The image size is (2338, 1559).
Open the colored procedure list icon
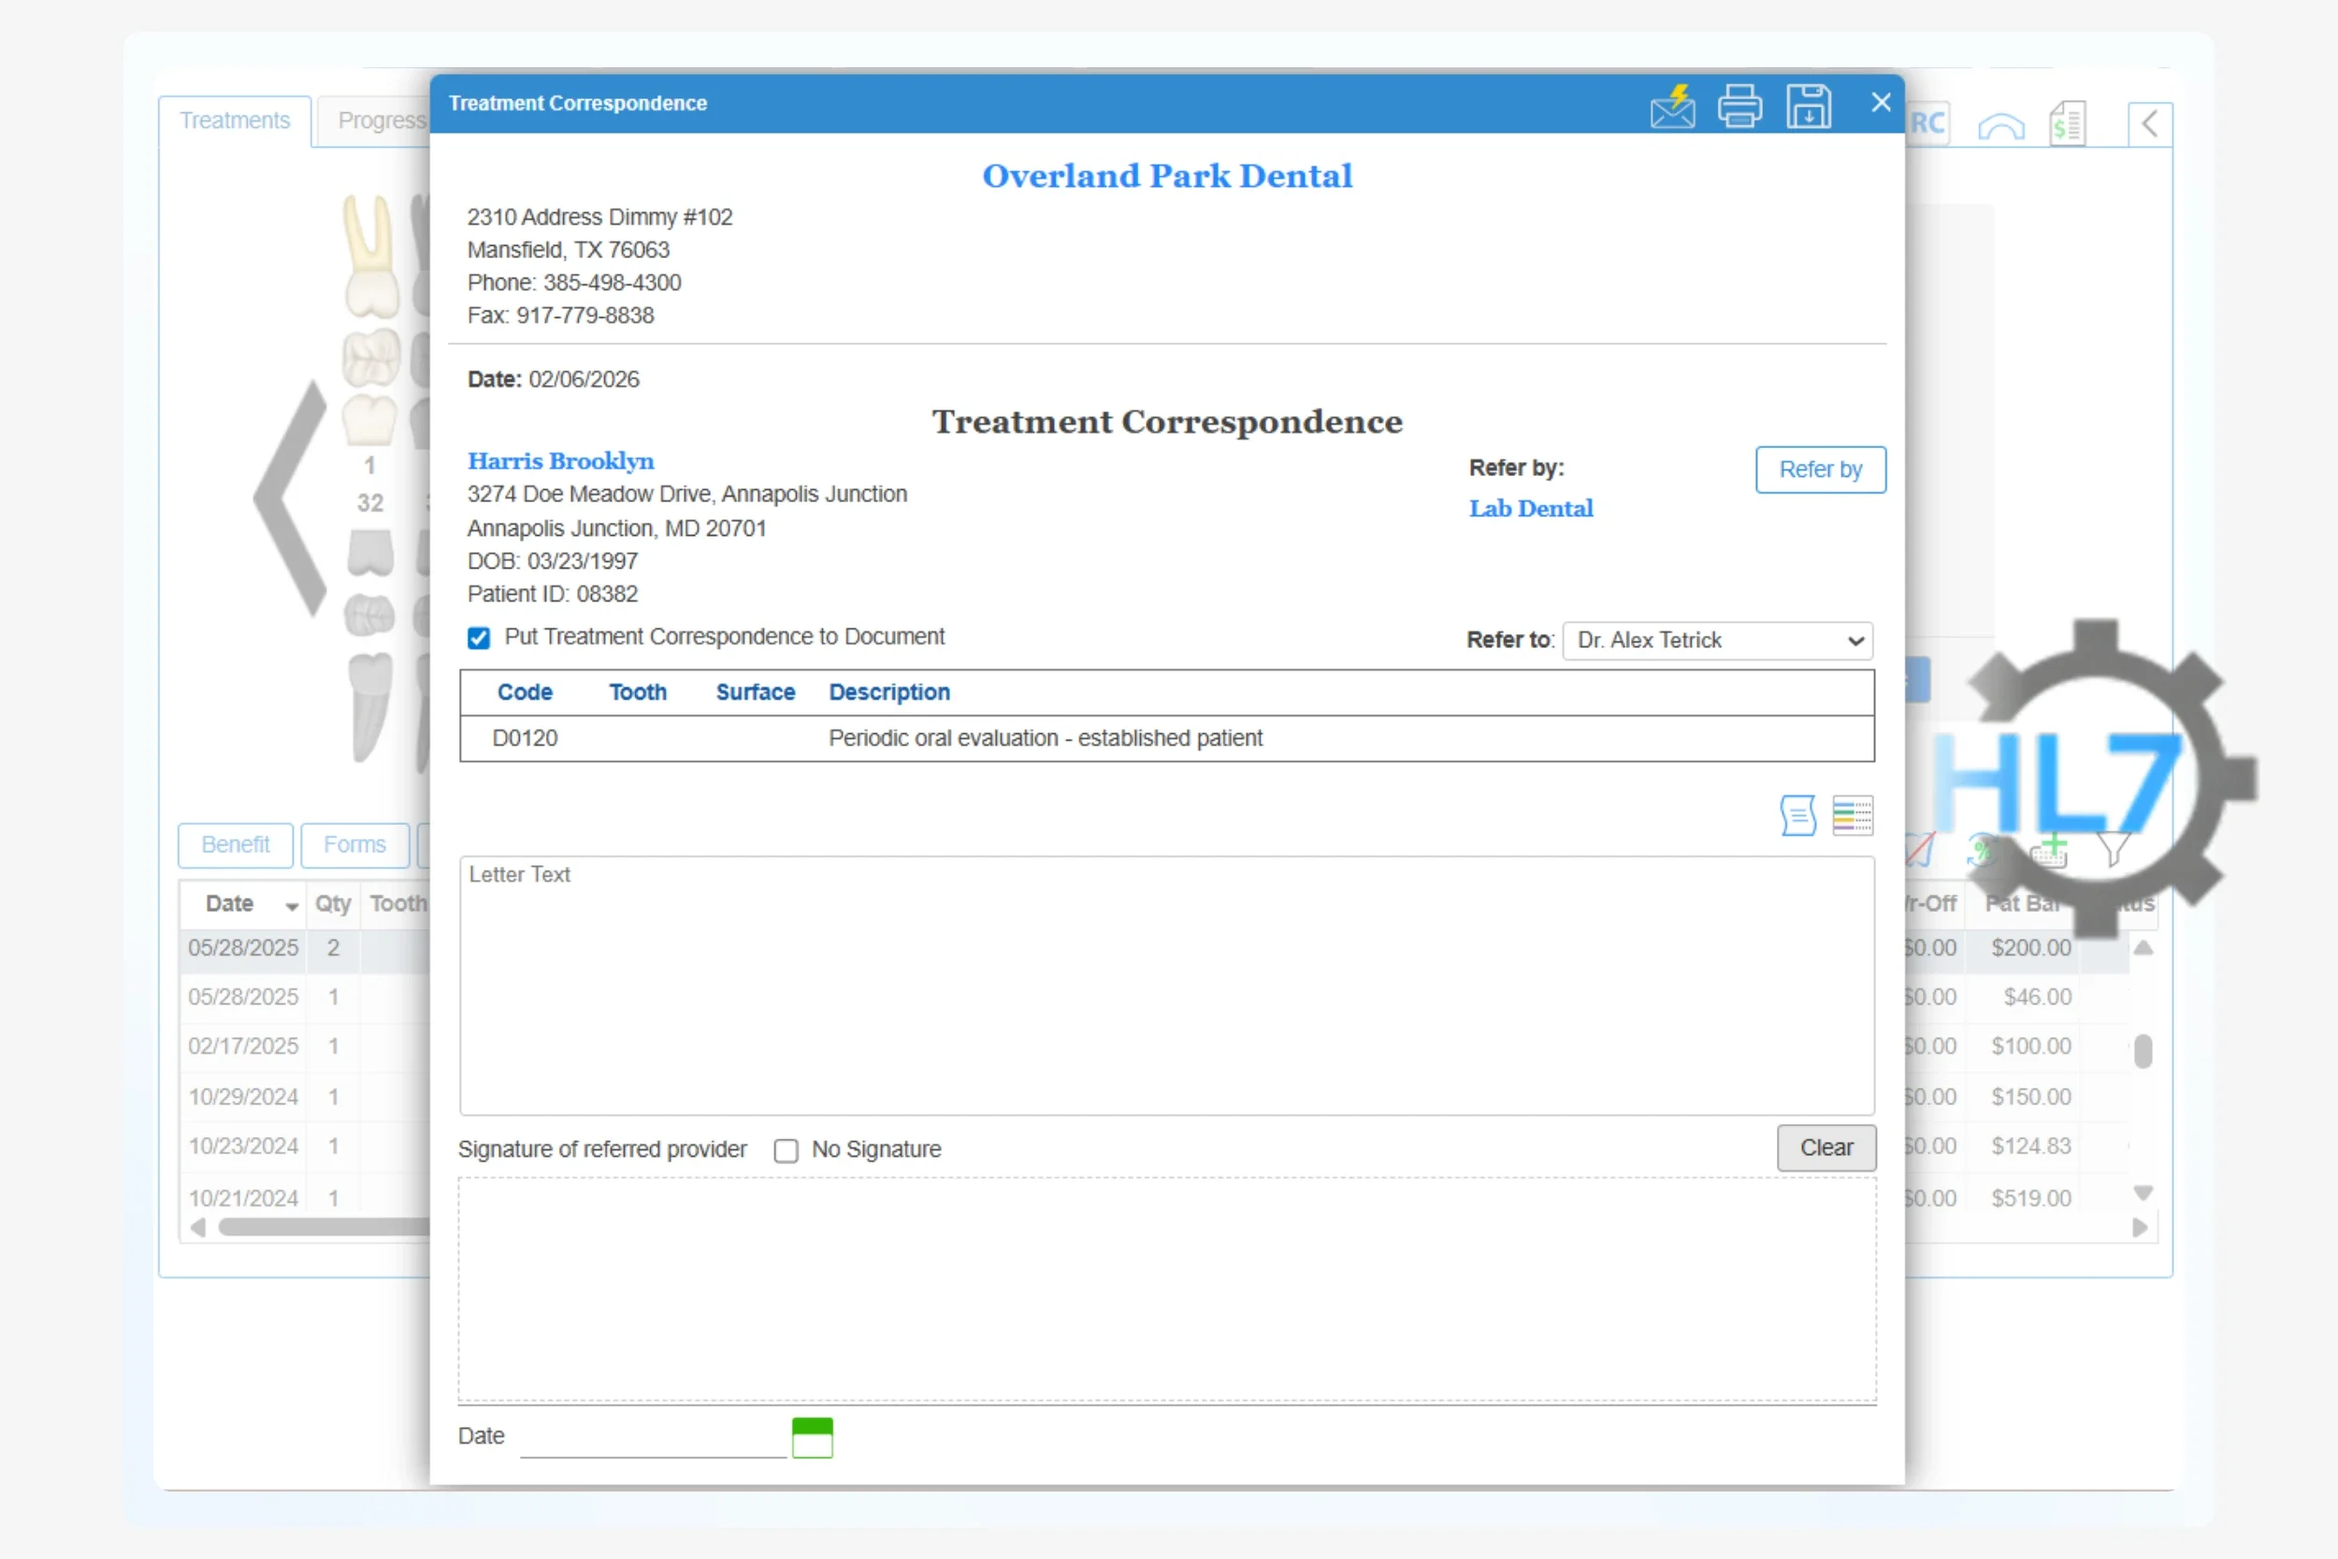[1853, 816]
